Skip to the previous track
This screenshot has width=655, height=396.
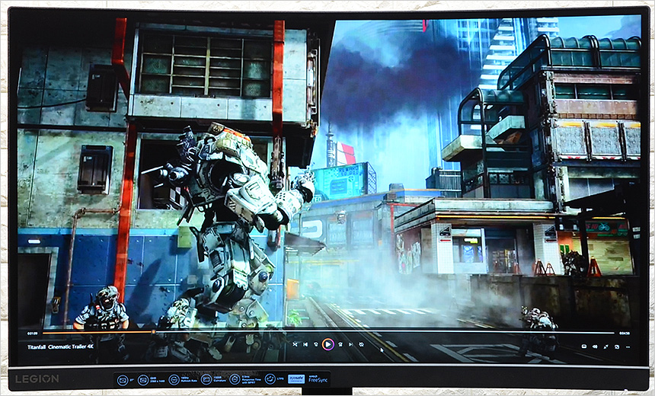coord(306,344)
